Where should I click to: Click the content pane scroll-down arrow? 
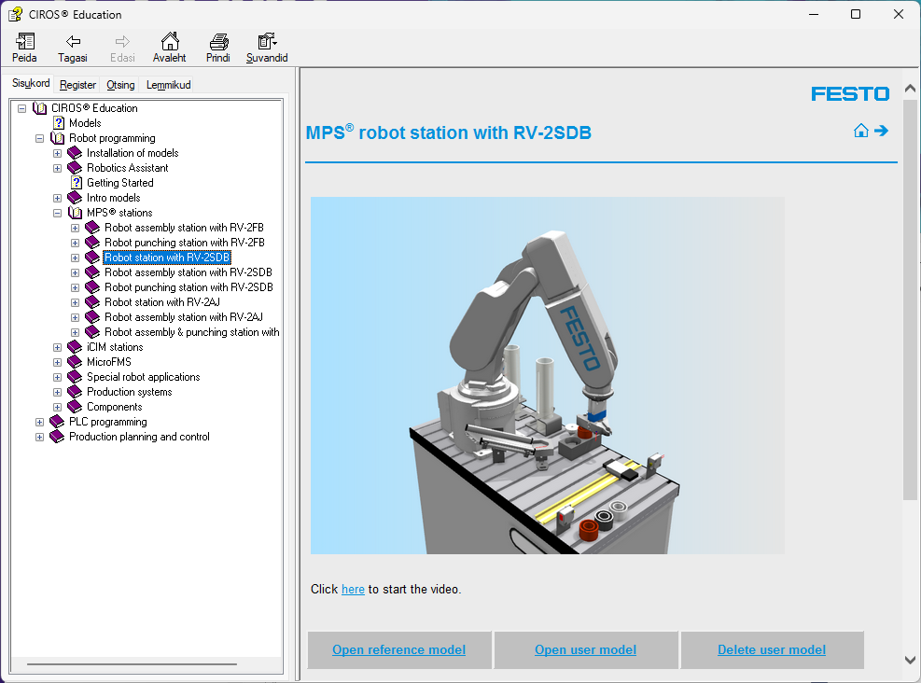(x=911, y=660)
